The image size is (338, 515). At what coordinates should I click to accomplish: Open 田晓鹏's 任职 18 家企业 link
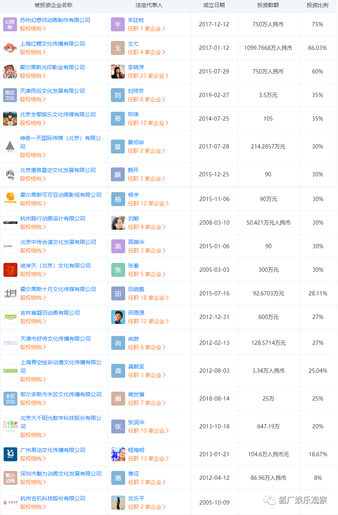click(x=149, y=298)
